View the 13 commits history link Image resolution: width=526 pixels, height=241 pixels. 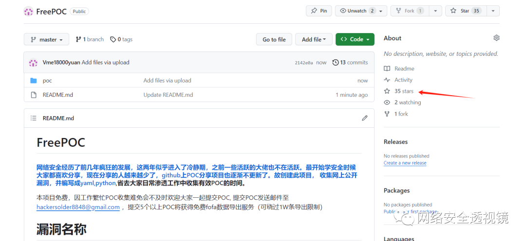click(350, 62)
